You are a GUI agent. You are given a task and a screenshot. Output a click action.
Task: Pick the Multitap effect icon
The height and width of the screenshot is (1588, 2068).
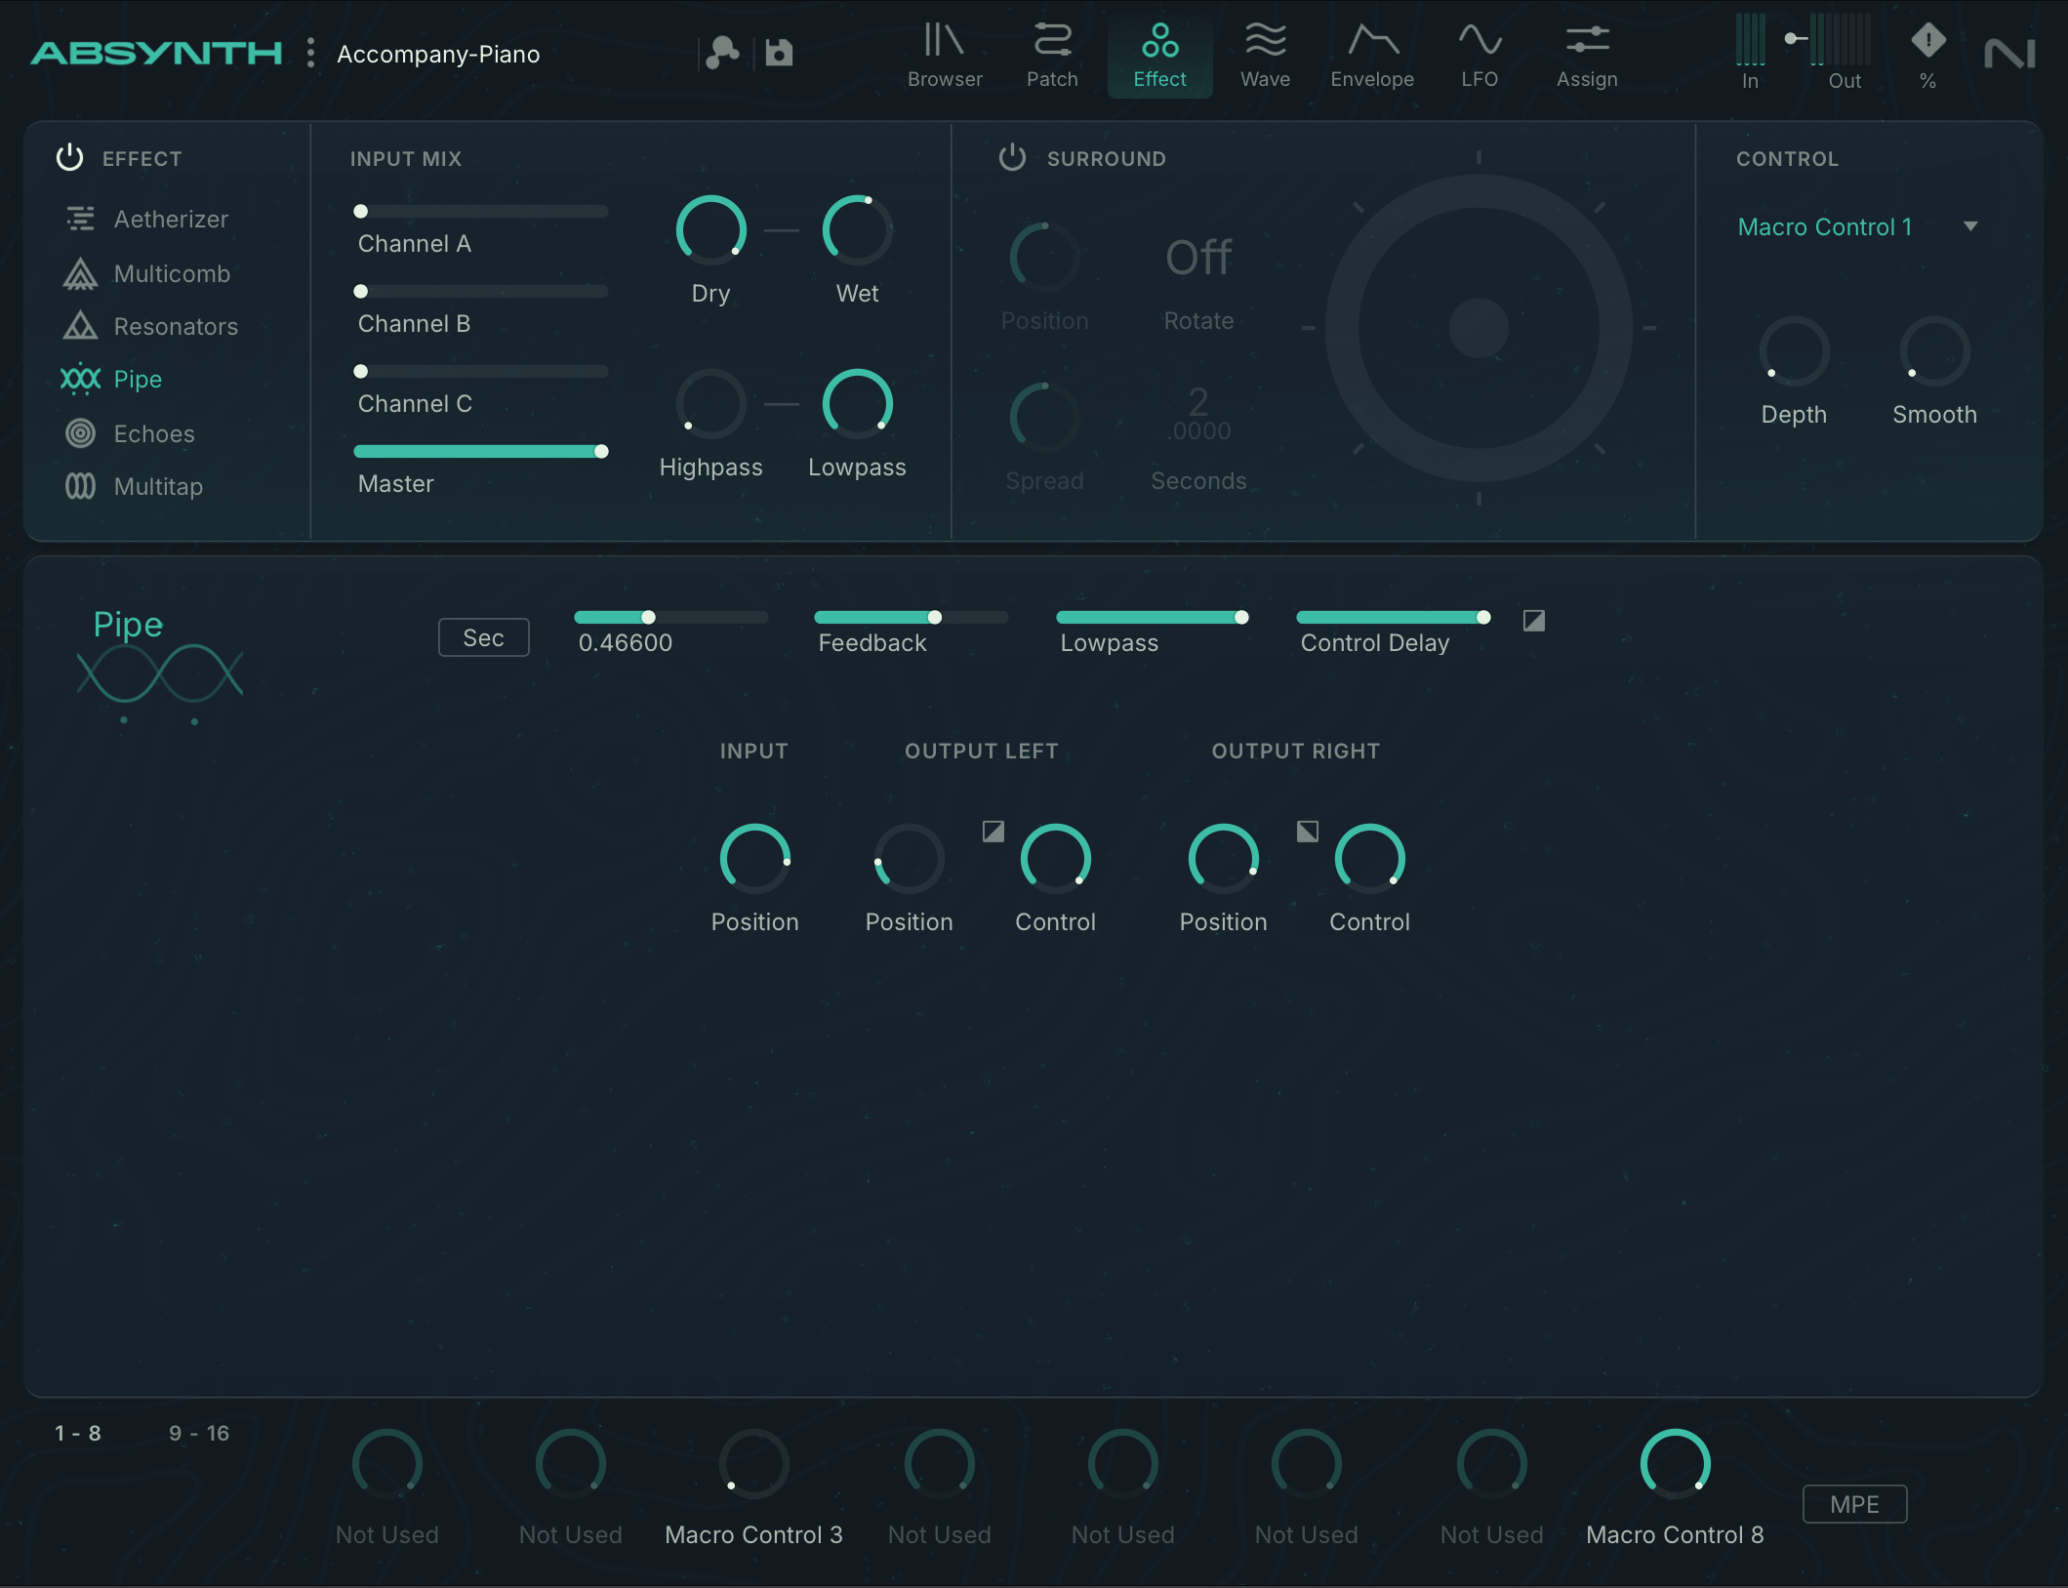pyautogui.click(x=80, y=486)
